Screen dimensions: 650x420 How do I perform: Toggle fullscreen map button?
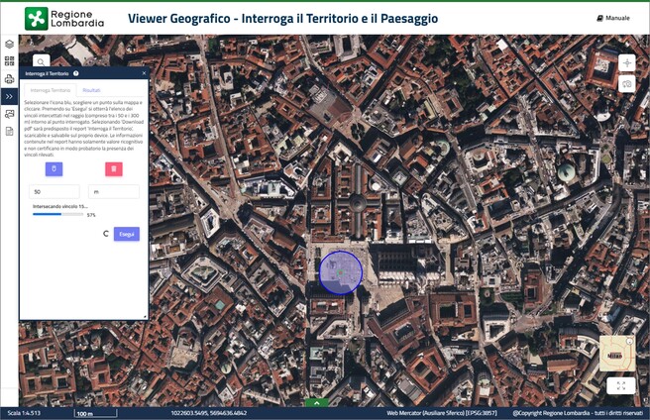tap(621, 385)
